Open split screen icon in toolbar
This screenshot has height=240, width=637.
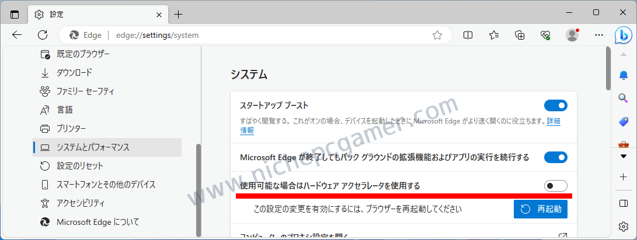pyautogui.click(x=468, y=36)
